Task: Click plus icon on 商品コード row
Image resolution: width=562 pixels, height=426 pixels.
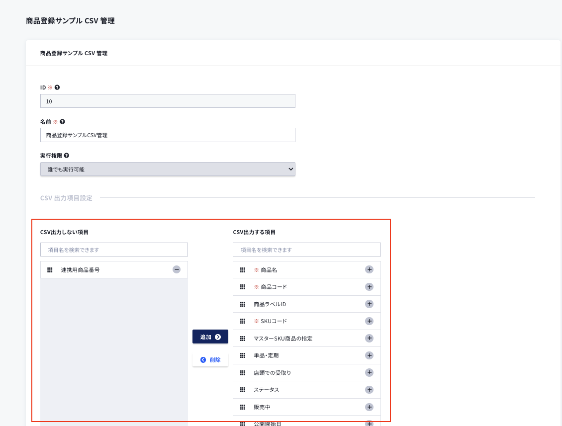Action: pos(369,287)
